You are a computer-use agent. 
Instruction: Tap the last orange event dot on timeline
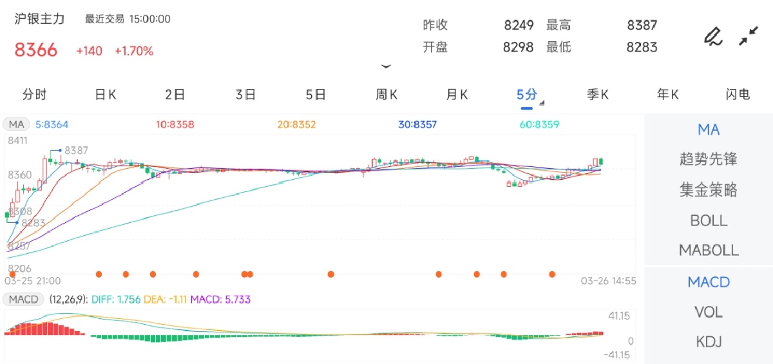coord(552,274)
